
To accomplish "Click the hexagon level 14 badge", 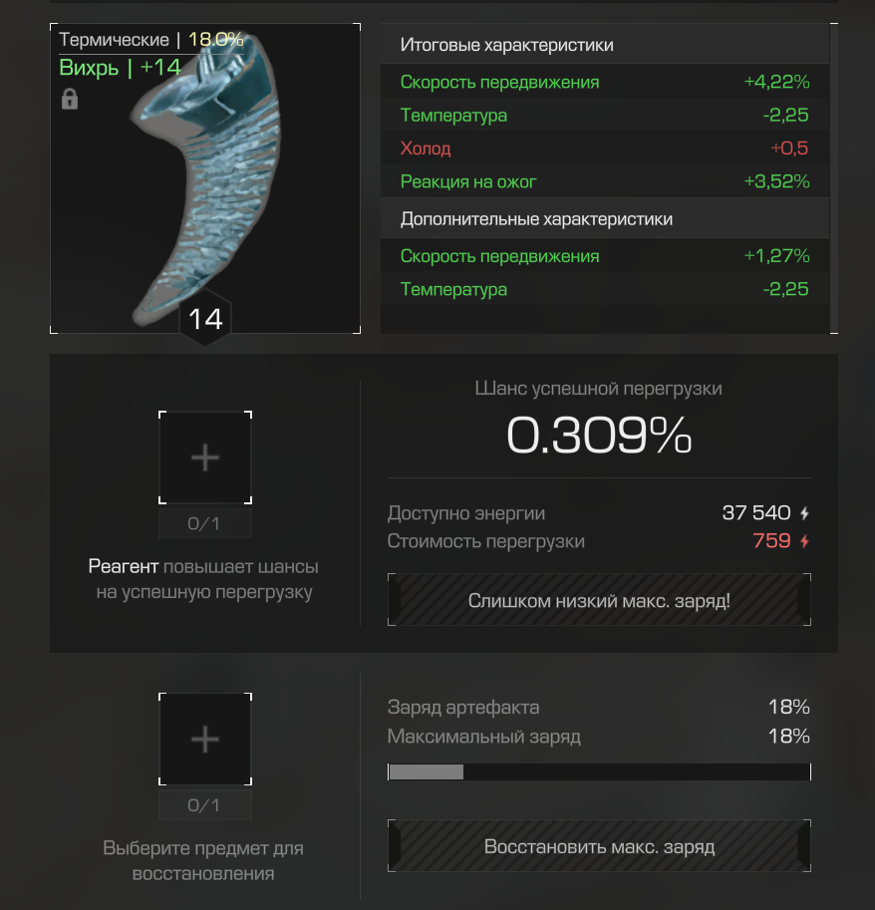I will pyautogui.click(x=205, y=318).
